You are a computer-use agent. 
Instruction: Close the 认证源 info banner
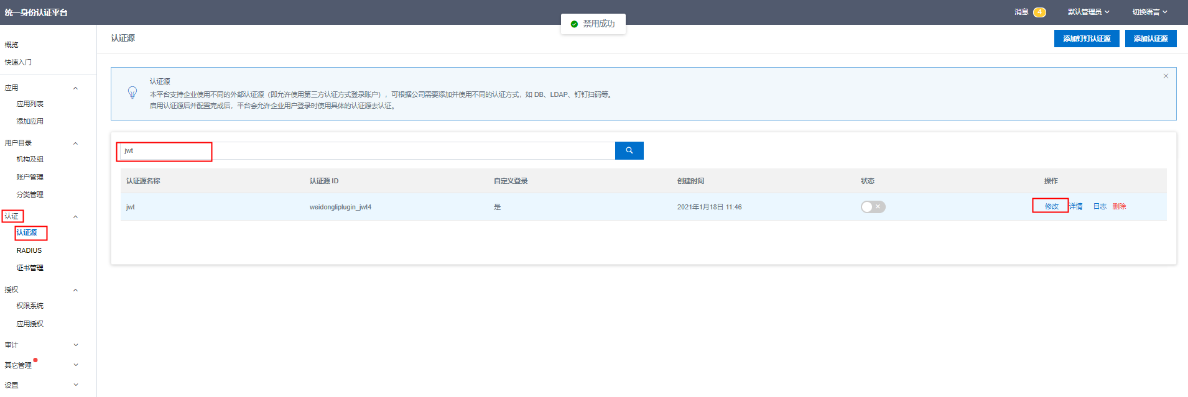pos(1166,76)
